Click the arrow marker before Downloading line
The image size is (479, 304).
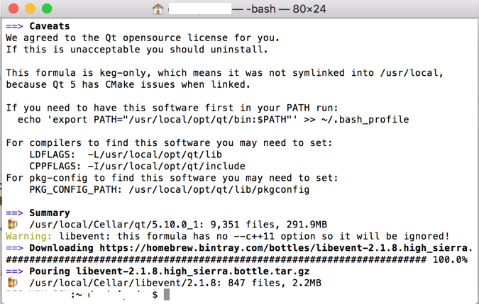click(x=14, y=248)
